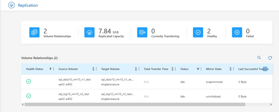Click singlecvoazure in the sql_data10 row
Viewport: 279px width, 112px height.
pyautogui.click(x=110, y=84)
